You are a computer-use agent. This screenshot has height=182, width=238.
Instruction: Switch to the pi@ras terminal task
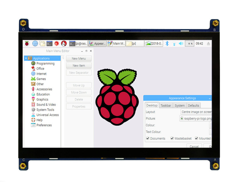click(79, 44)
